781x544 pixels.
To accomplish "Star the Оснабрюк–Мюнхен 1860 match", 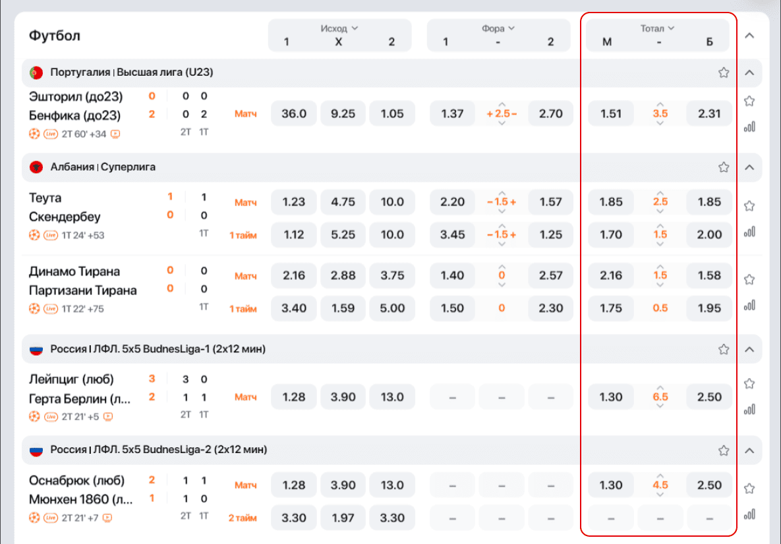I will tap(749, 489).
